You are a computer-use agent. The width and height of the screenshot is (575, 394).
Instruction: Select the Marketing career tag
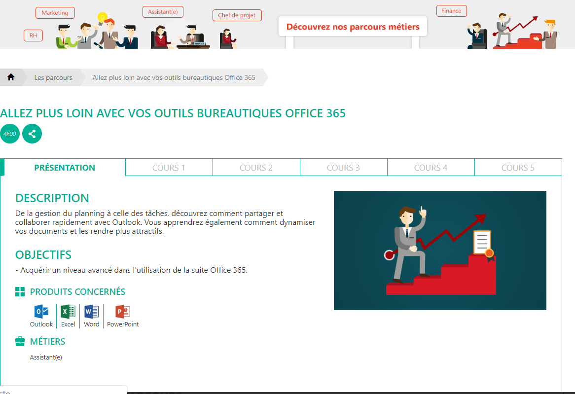coord(55,13)
